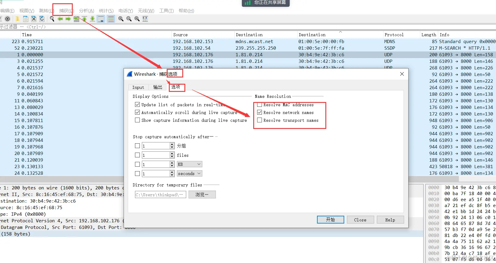Enable Resolve transport names checkbox
The height and width of the screenshot is (263, 496).
pyautogui.click(x=260, y=120)
